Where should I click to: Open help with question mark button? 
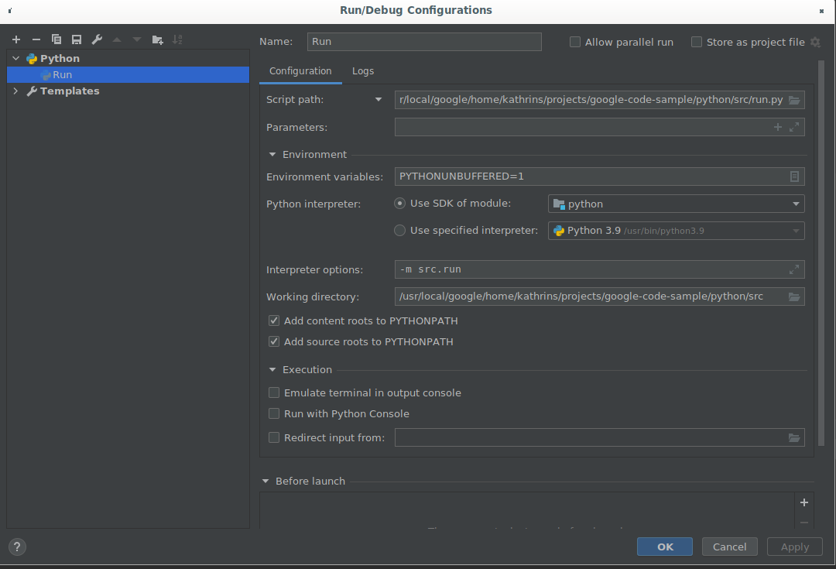tap(17, 547)
